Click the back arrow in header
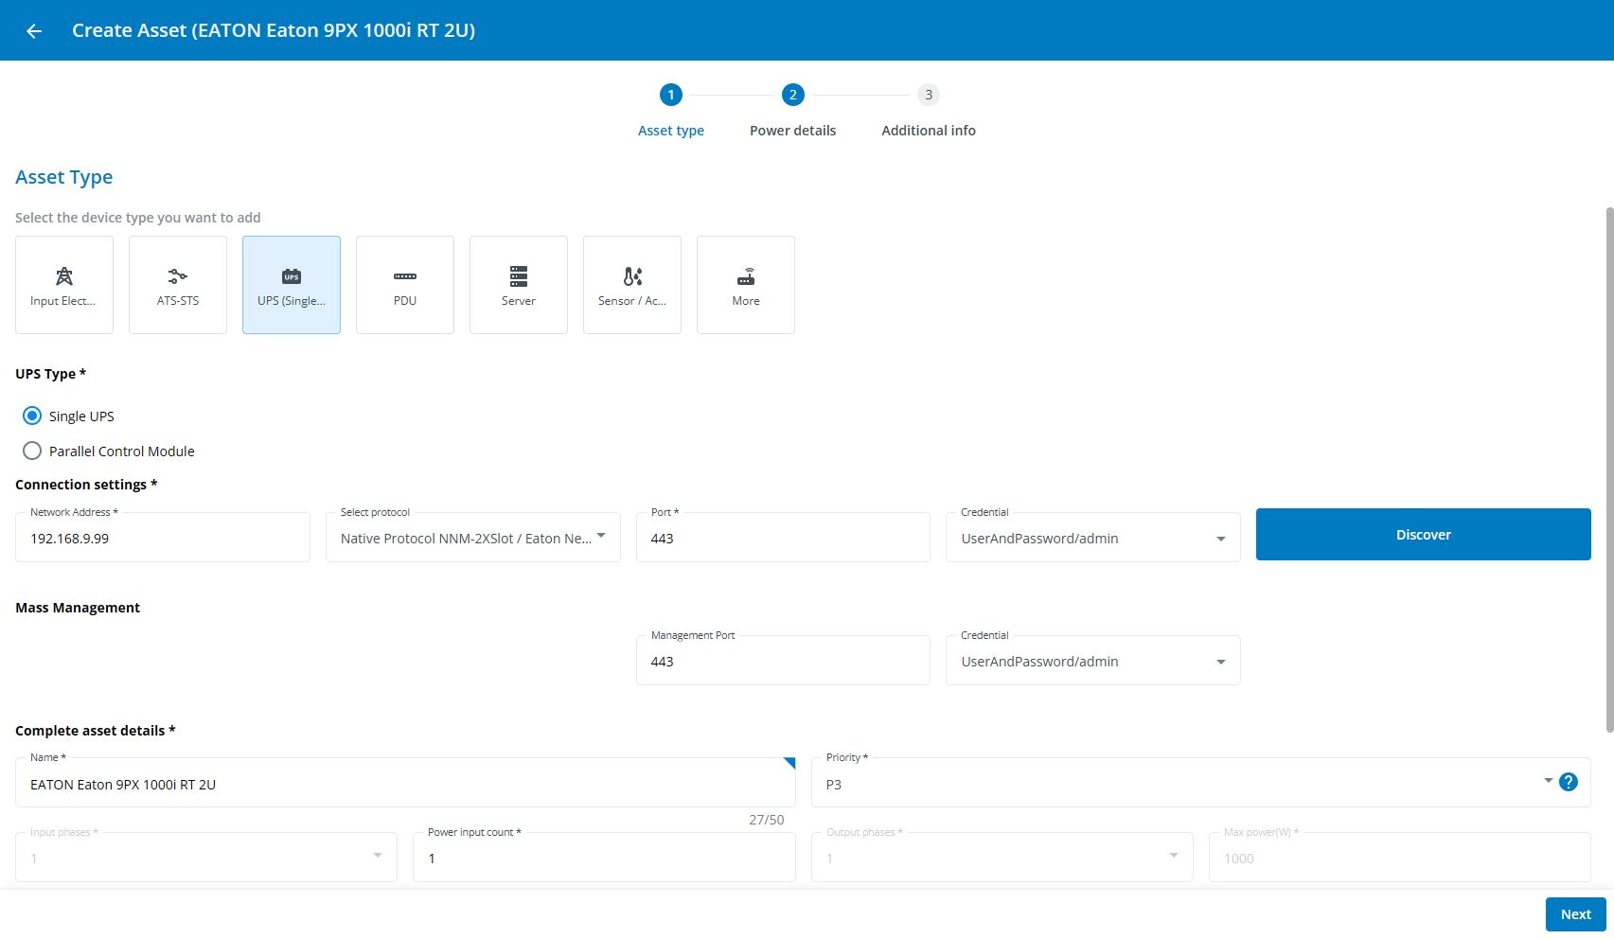Image resolution: width=1614 pixels, height=939 pixels. (x=34, y=31)
